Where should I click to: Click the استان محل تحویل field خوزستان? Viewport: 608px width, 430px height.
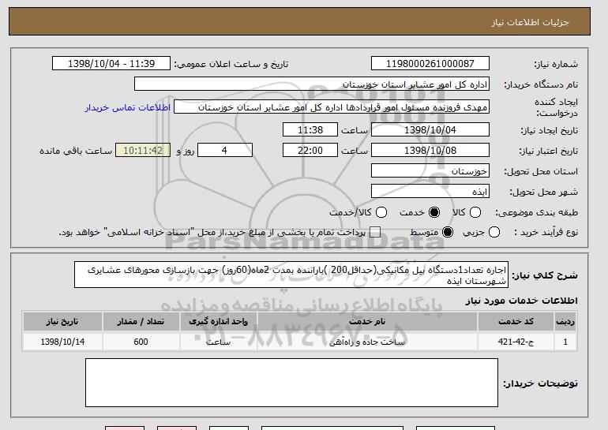(x=430, y=171)
